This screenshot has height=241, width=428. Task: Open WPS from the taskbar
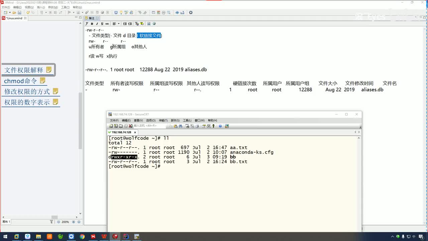104,236
